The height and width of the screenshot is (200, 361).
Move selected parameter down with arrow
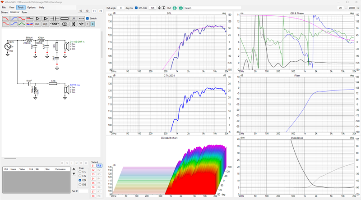pyautogui.click(x=74, y=174)
